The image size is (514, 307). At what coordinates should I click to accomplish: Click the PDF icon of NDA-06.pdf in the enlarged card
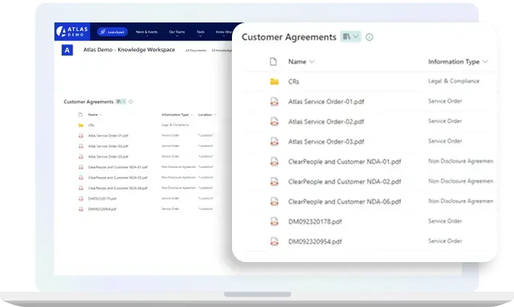coord(274,201)
